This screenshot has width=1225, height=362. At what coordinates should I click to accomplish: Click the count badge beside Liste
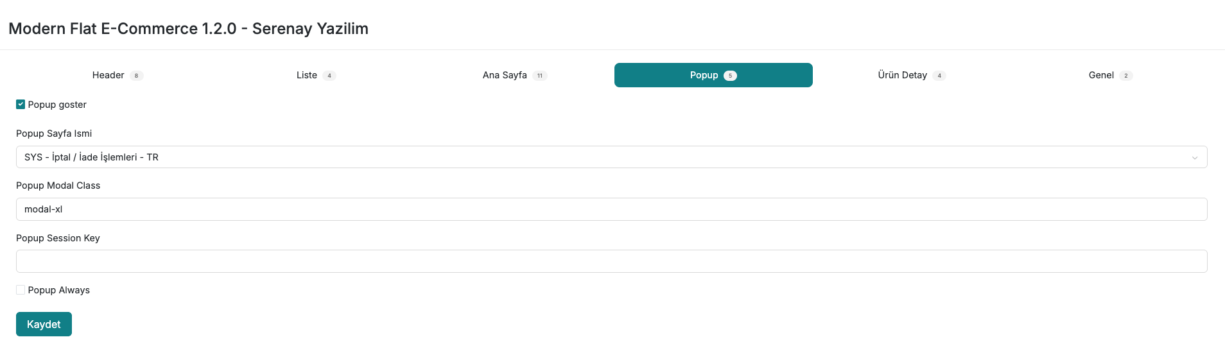click(329, 76)
